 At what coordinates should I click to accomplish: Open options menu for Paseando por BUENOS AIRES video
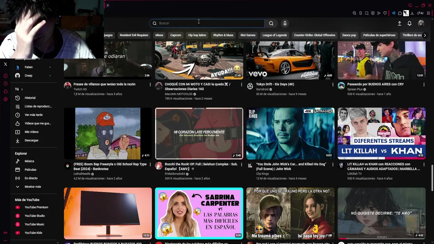tap(424, 84)
